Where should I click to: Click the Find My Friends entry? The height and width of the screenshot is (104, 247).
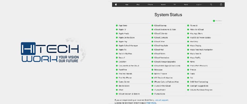[x=124, y=74]
